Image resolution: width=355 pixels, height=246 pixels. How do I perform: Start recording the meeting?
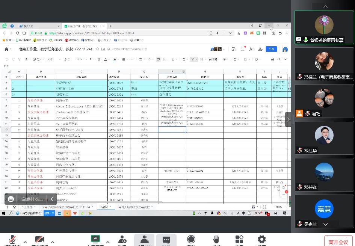pyautogui.click(x=191, y=240)
